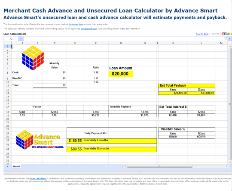
Task: Click the Loan Amount label cell
Action: [121, 68]
